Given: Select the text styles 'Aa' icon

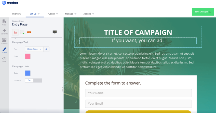Looking at the screenshot, I should tap(15, 32).
